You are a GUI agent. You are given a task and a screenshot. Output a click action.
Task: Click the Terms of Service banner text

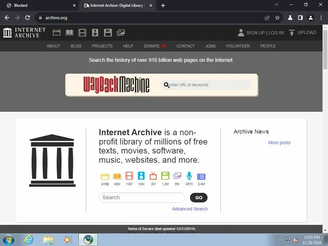pyautogui.click(x=161, y=229)
